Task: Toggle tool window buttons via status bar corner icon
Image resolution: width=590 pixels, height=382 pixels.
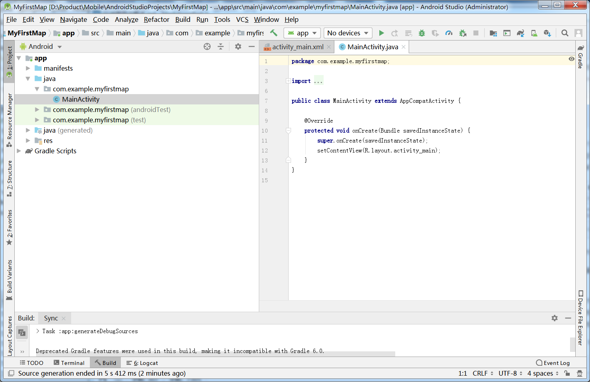Action: tap(11, 373)
